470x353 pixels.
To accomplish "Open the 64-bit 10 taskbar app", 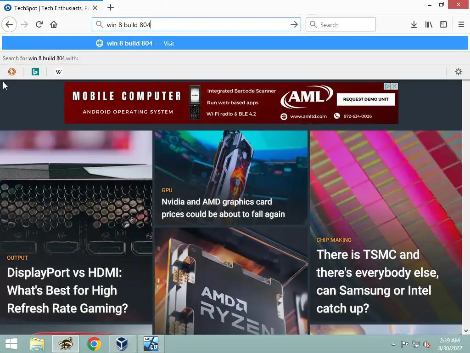I will click(x=151, y=344).
